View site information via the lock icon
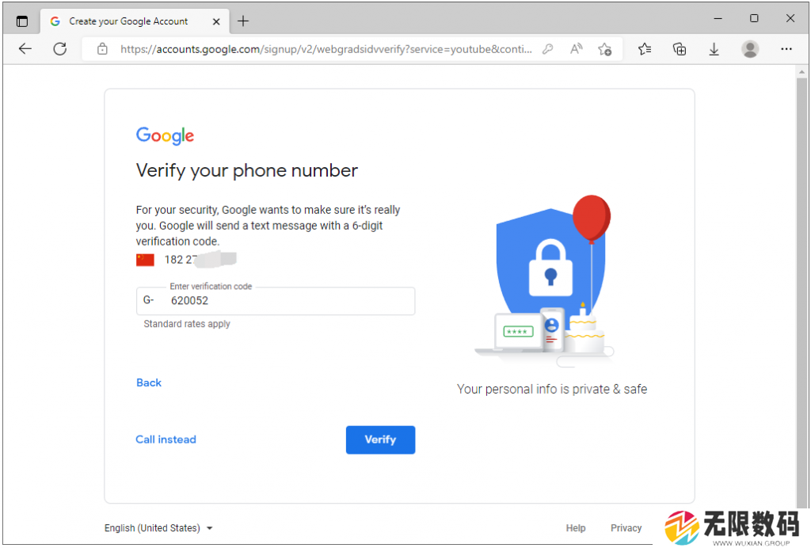This screenshot has height=548, width=811. tap(102, 49)
